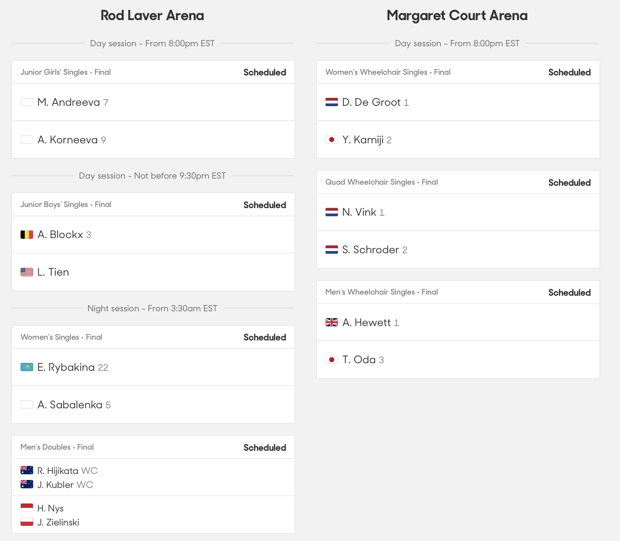Open the Men's Doubles Final match header

tap(57, 447)
